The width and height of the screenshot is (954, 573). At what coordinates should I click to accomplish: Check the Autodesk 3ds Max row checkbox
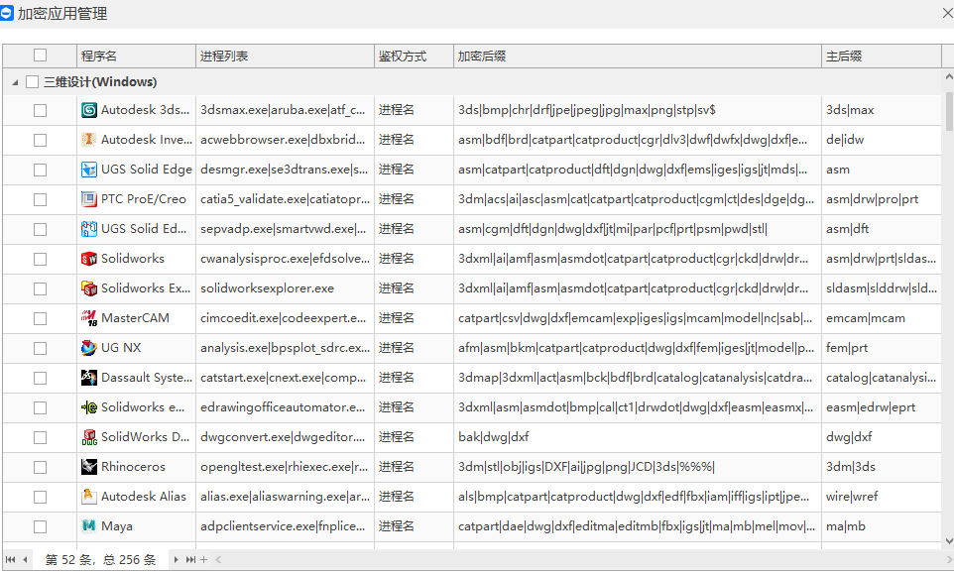pyautogui.click(x=40, y=111)
